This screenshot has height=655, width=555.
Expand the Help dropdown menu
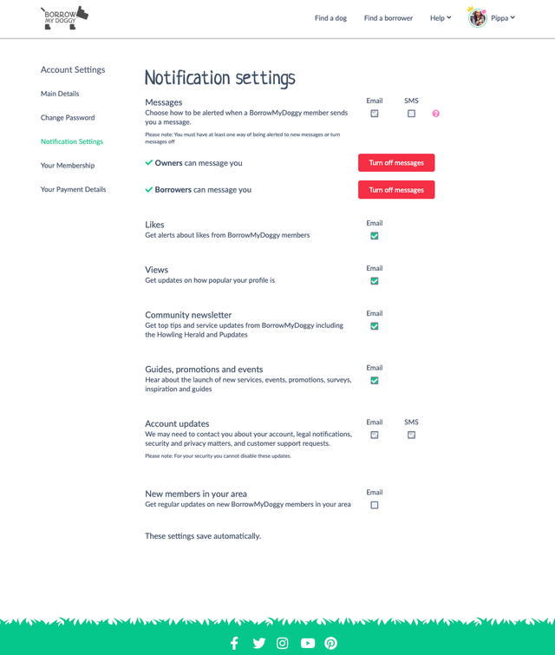click(441, 18)
